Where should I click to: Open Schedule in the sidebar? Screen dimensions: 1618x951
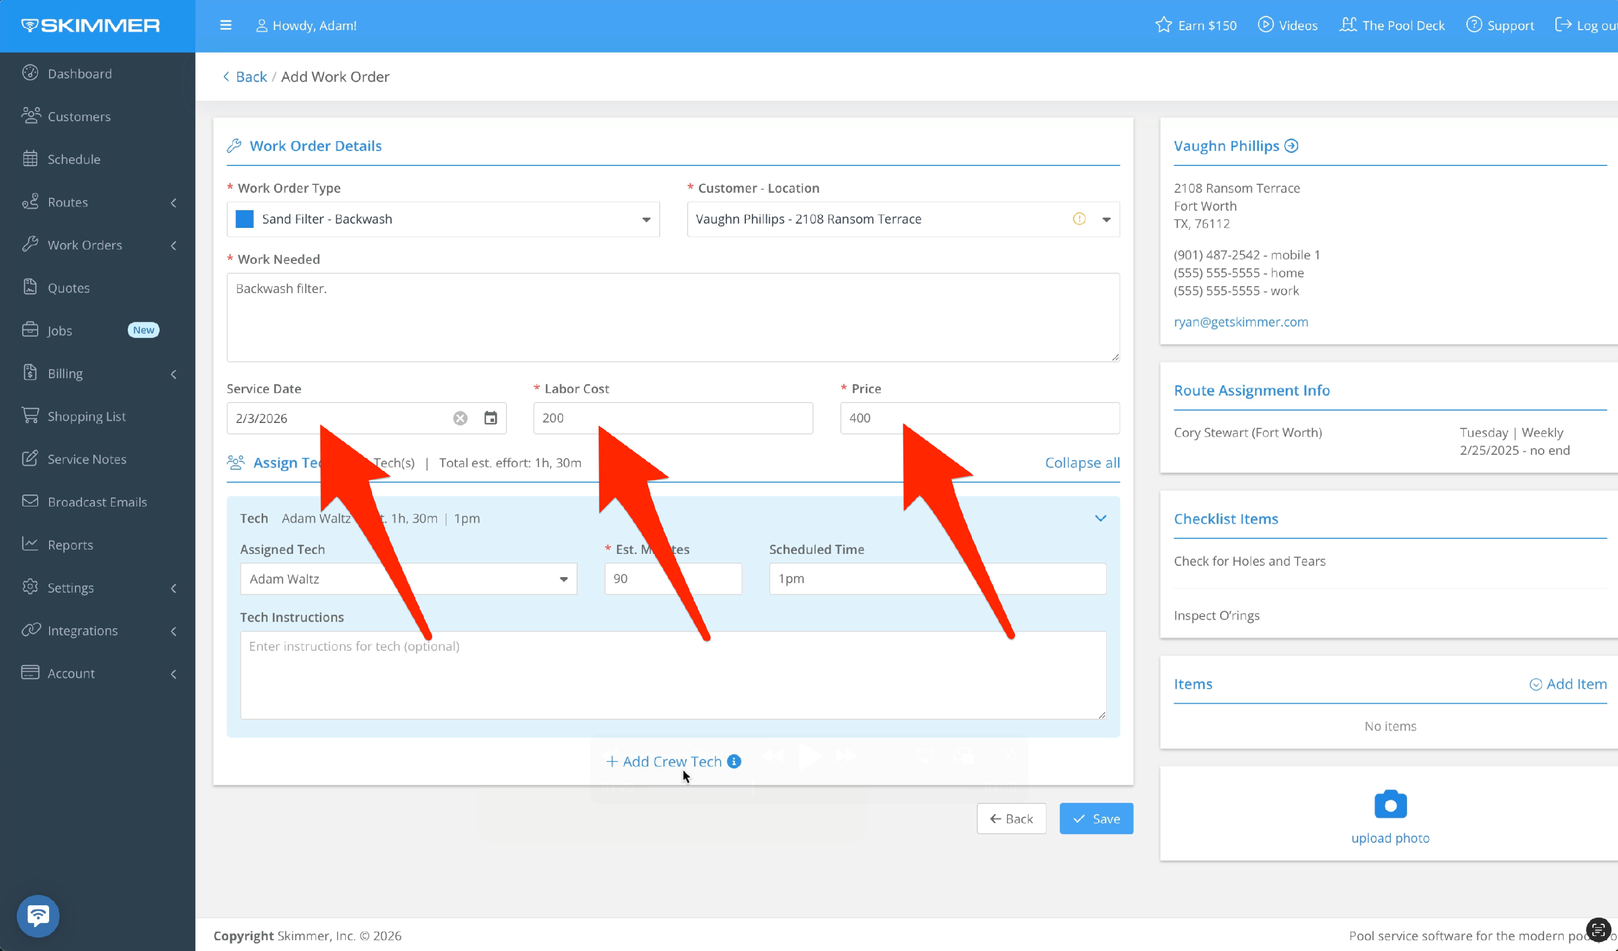click(x=74, y=159)
